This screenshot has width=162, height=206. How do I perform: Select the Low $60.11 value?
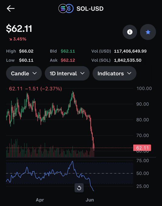[26, 60]
